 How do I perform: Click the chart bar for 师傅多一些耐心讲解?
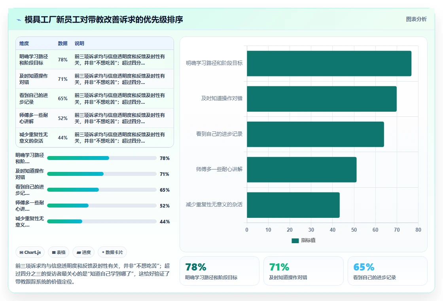pyautogui.click(x=302, y=170)
